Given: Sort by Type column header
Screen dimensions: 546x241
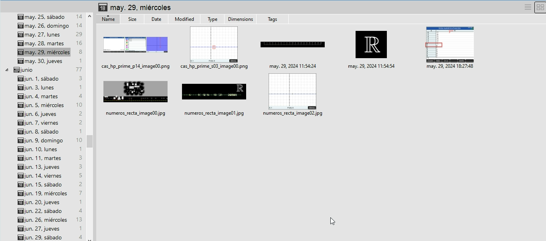Looking at the screenshot, I should 212,19.
